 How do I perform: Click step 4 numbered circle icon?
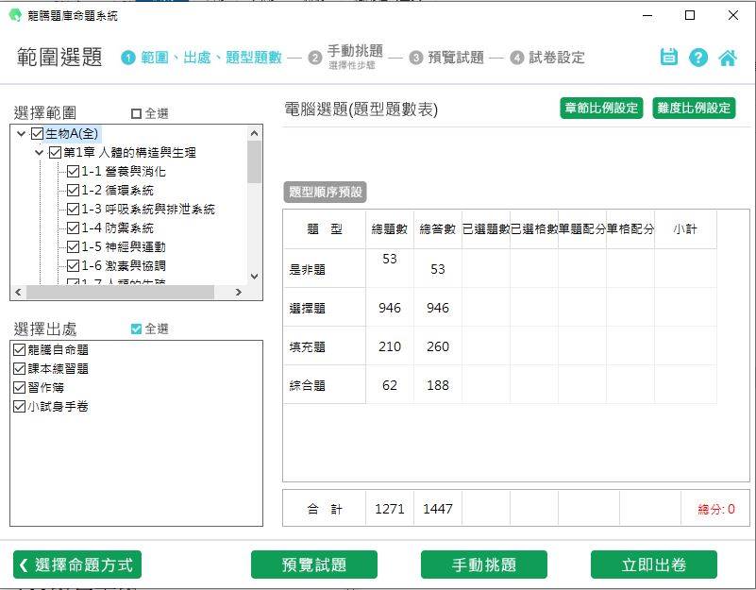[517, 58]
